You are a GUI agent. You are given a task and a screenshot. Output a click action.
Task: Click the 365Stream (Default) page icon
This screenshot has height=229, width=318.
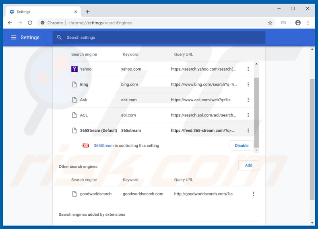click(x=74, y=131)
